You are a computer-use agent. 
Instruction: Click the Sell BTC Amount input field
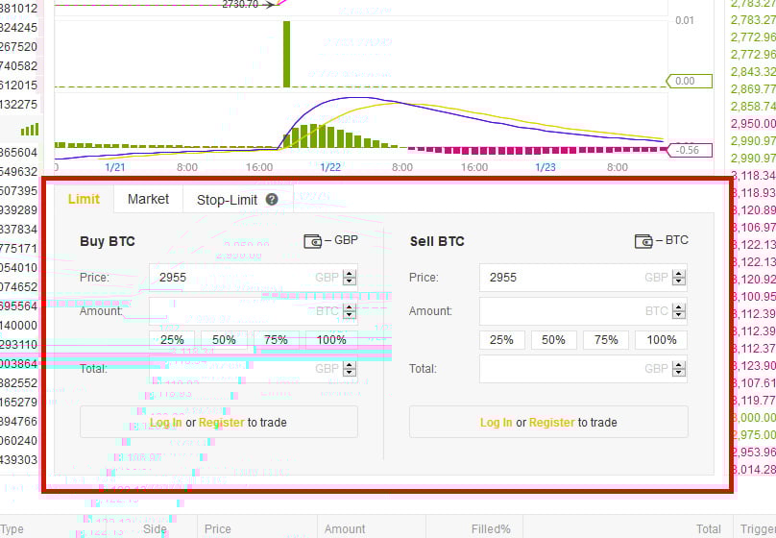point(584,311)
